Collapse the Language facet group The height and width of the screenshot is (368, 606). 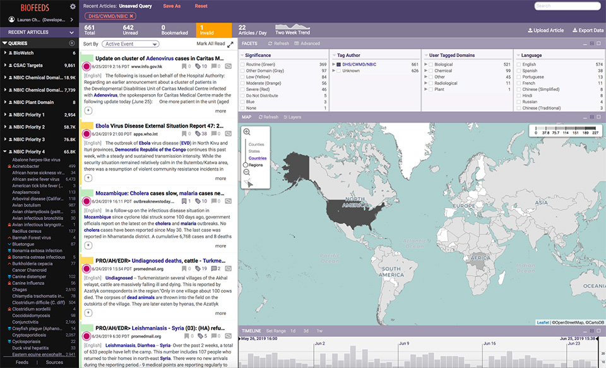click(518, 56)
